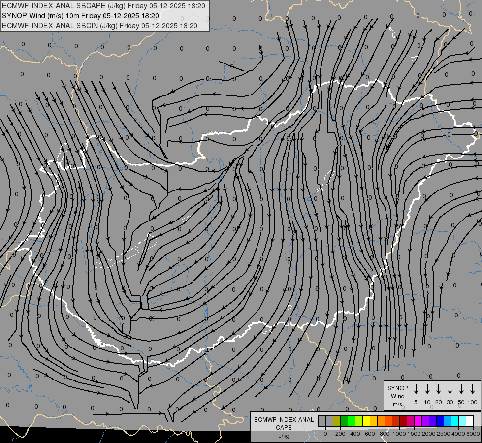Screen dimensions: 482x443
Task: Click the ECMWF-INDEX-ANAL label in color legend
Action: [284, 420]
